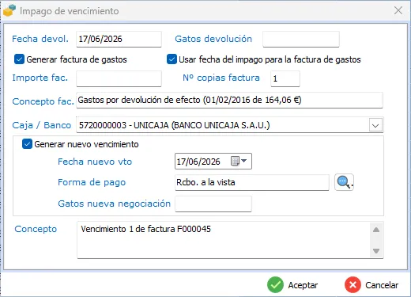The height and width of the screenshot is (297, 411).
Task: Close the Impago de vencimiento dialog
Action: 398,10
